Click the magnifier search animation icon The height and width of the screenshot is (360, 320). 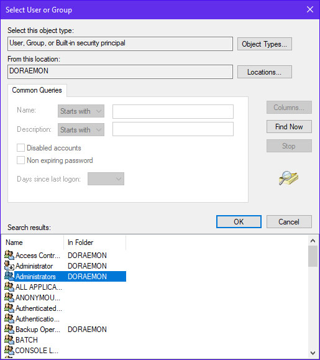click(x=288, y=178)
